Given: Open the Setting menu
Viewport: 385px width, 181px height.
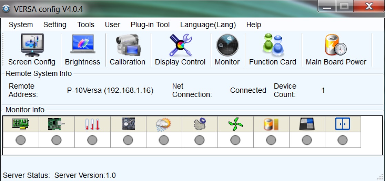Looking at the screenshot, I should point(55,25).
